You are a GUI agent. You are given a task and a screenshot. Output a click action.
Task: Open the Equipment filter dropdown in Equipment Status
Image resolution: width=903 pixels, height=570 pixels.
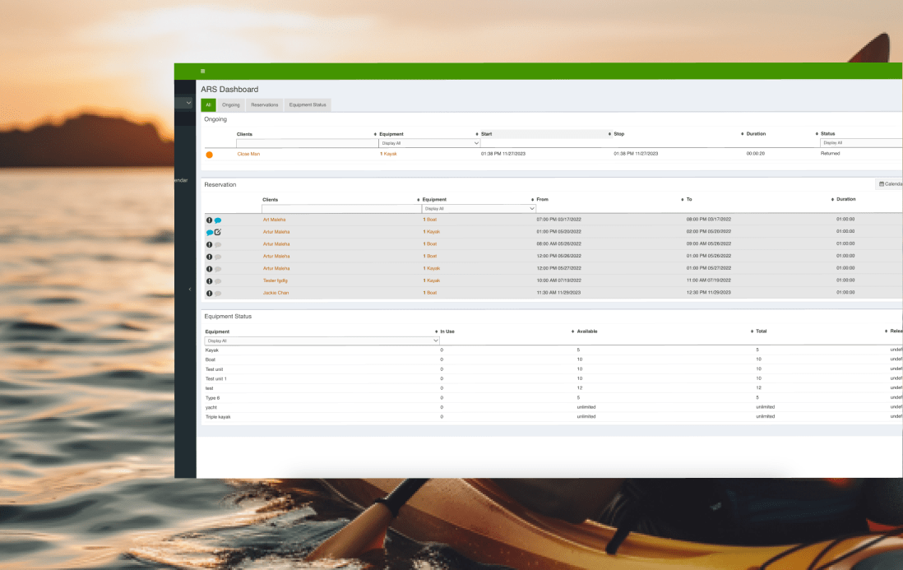coord(323,340)
